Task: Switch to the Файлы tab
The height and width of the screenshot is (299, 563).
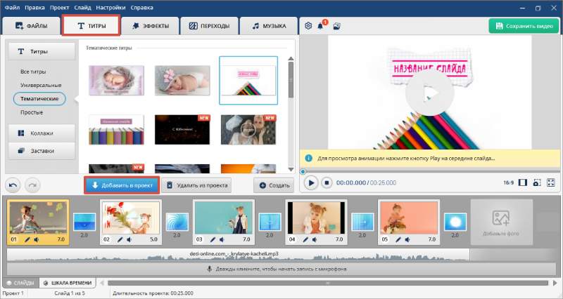Action: [x=31, y=26]
